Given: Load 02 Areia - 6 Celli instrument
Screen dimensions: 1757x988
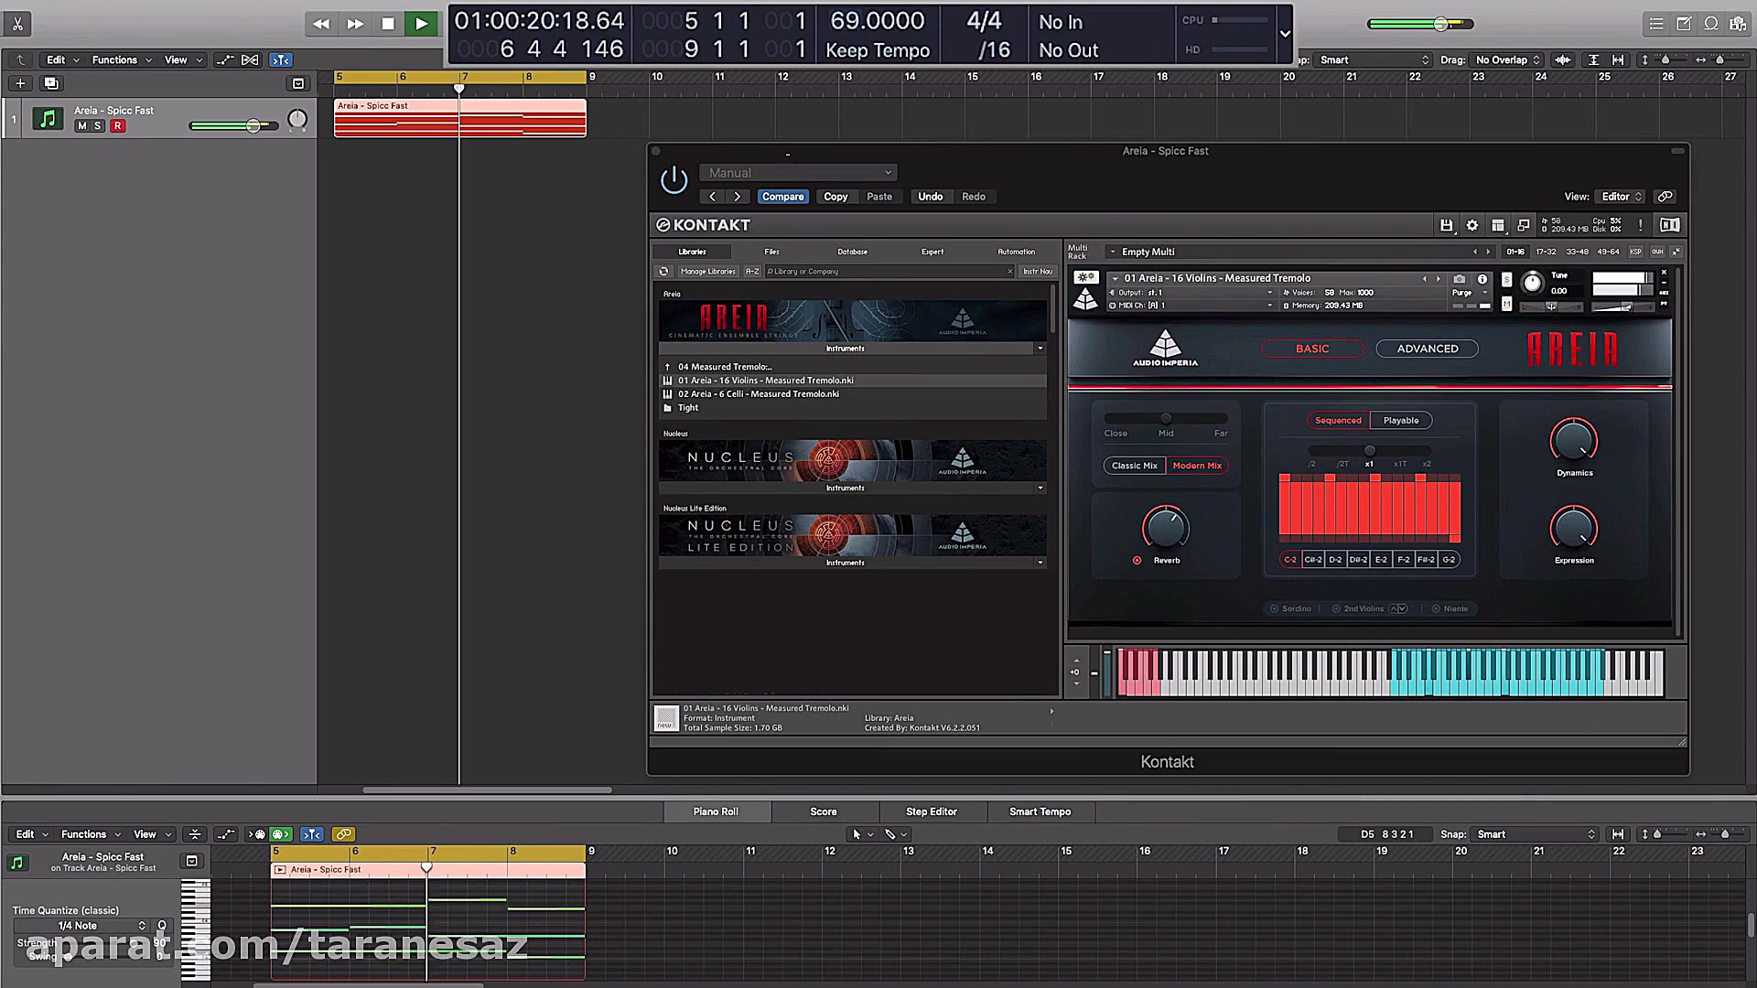Looking at the screenshot, I should pos(758,394).
